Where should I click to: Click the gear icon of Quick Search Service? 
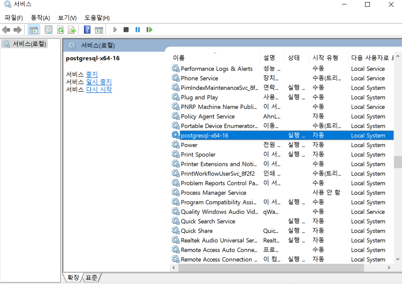[x=175, y=221]
